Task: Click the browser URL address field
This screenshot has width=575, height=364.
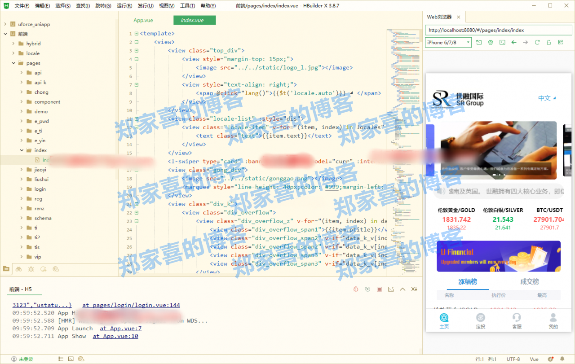Action: 498,30
